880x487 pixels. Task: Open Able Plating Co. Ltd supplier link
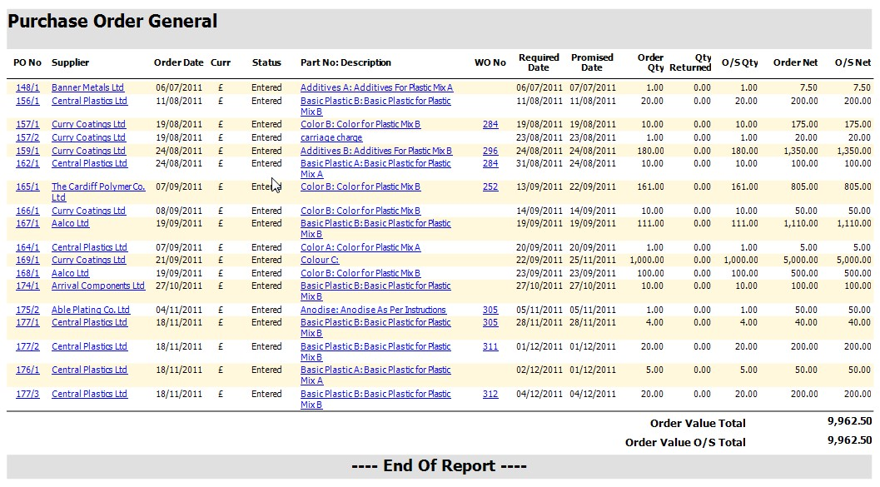click(91, 310)
